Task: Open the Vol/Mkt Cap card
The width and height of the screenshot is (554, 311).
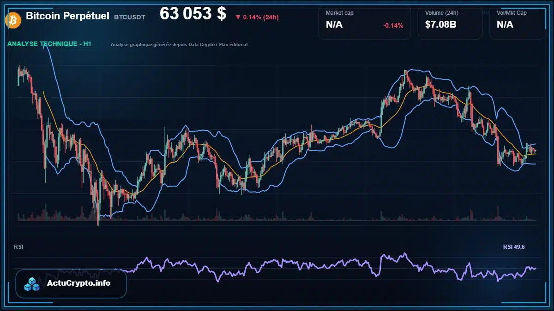Action: click(x=518, y=23)
